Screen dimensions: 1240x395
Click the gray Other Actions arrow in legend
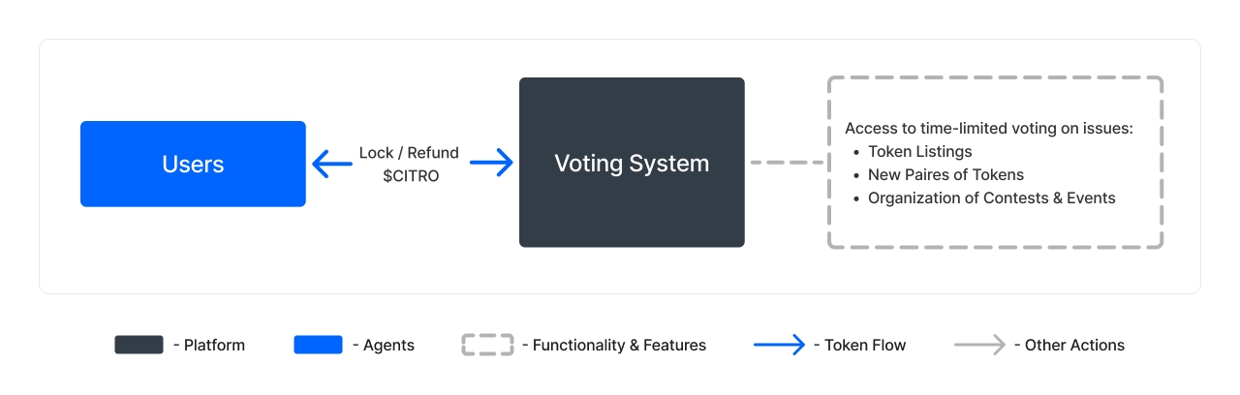(979, 345)
